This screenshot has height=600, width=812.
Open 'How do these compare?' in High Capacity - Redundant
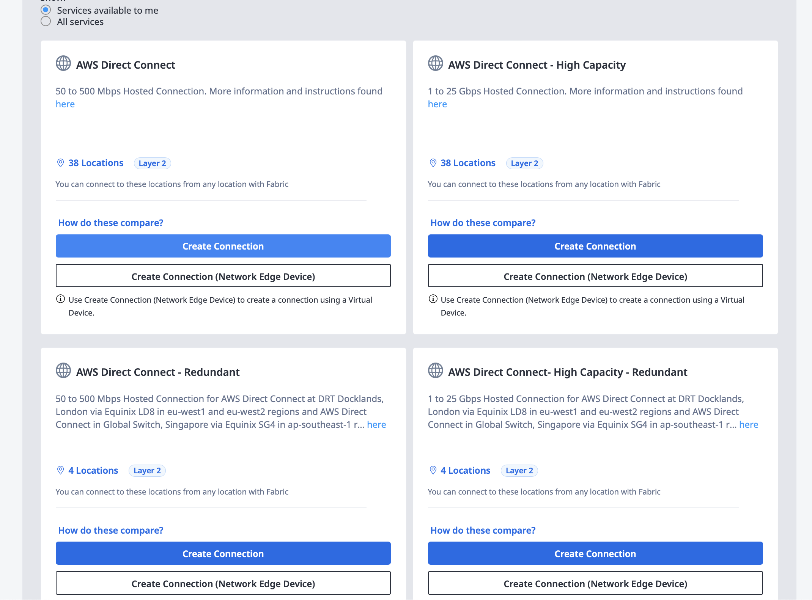coord(483,530)
